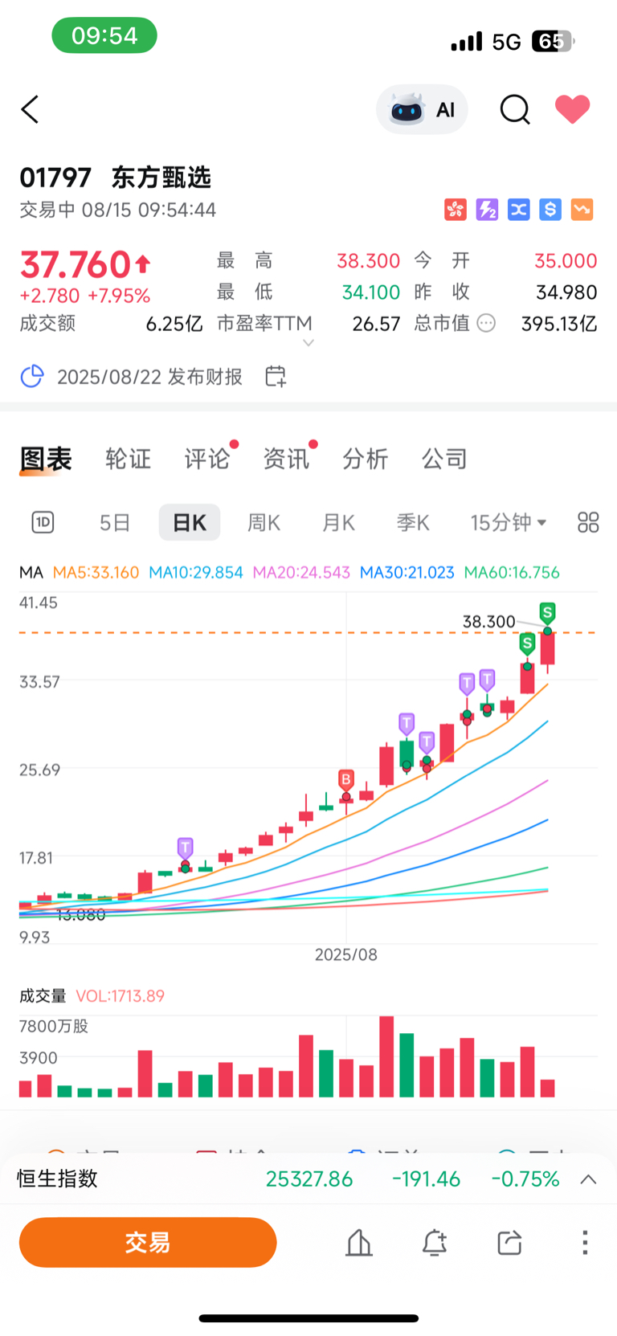Share the stock via share icon
The height and width of the screenshot is (1336, 617).
point(509,1243)
